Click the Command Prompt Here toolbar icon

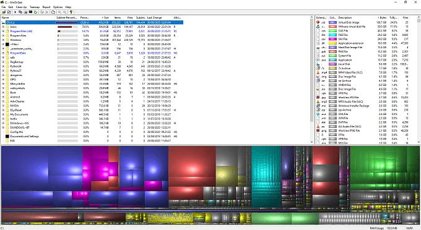pyautogui.click(x=30, y=12)
